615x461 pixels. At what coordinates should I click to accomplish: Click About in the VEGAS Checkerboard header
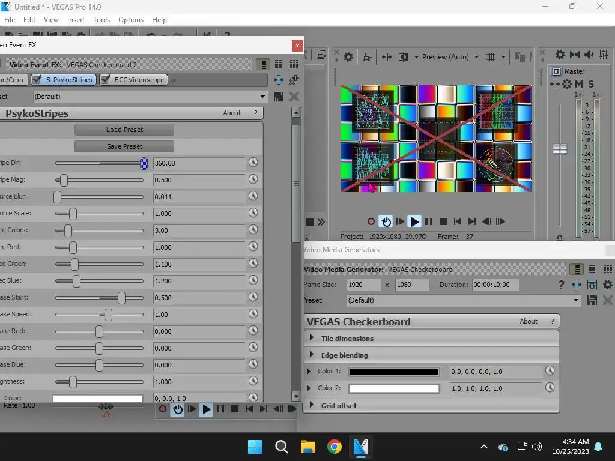tap(529, 321)
